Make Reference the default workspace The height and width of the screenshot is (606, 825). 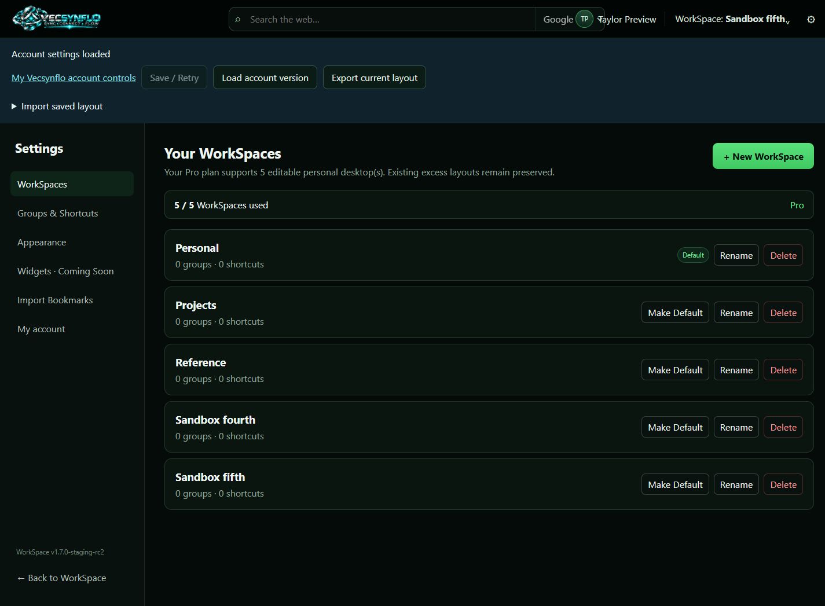(675, 370)
